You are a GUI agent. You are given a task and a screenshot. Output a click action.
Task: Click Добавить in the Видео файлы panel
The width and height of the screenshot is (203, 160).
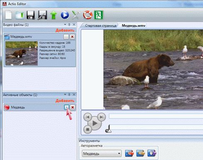coord(65,30)
